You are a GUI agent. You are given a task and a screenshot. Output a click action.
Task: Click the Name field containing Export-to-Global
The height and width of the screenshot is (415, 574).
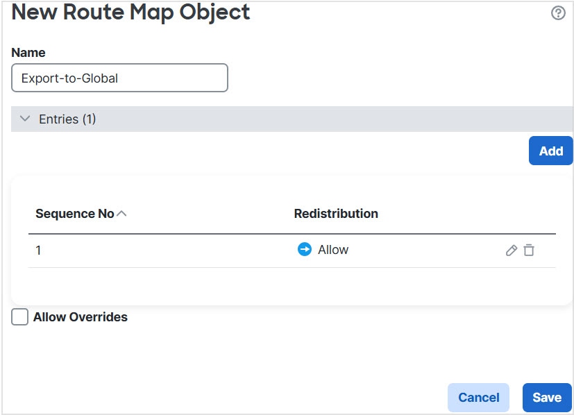pos(119,78)
